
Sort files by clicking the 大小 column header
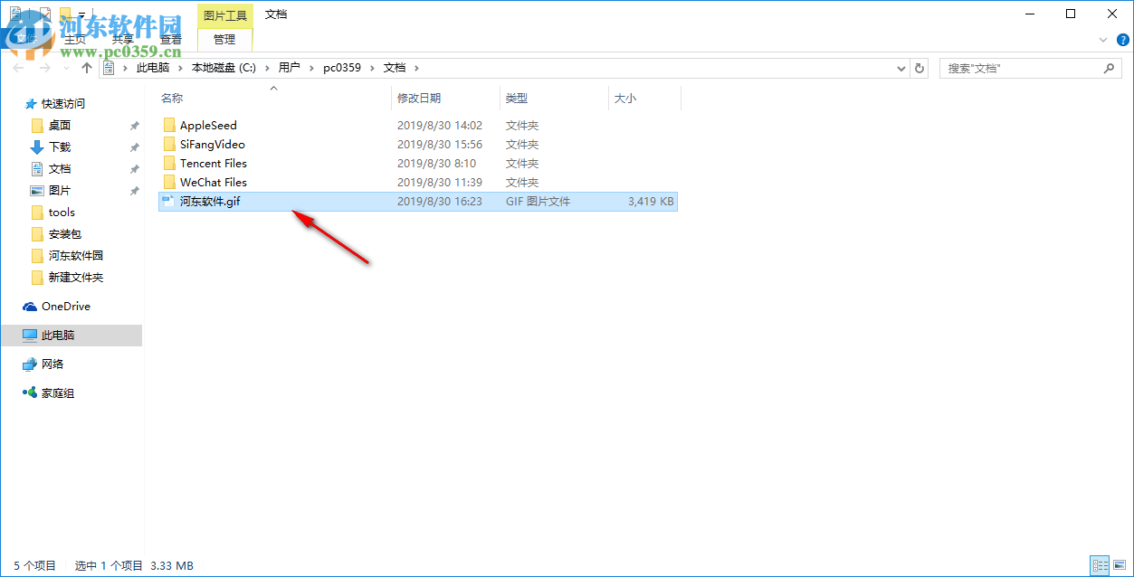(625, 98)
